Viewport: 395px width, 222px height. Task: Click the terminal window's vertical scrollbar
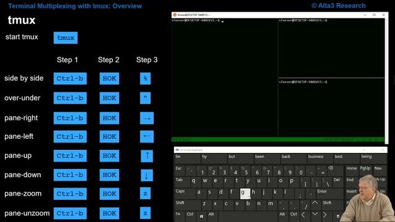(x=386, y=80)
